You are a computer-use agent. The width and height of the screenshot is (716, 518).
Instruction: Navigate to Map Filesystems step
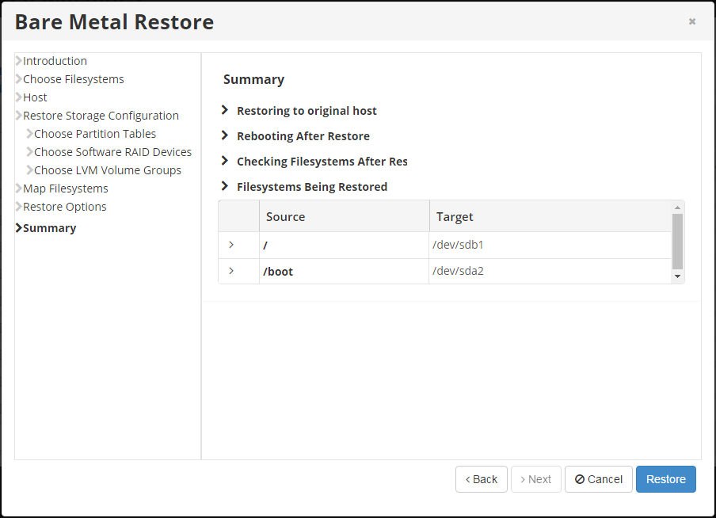[x=65, y=189]
